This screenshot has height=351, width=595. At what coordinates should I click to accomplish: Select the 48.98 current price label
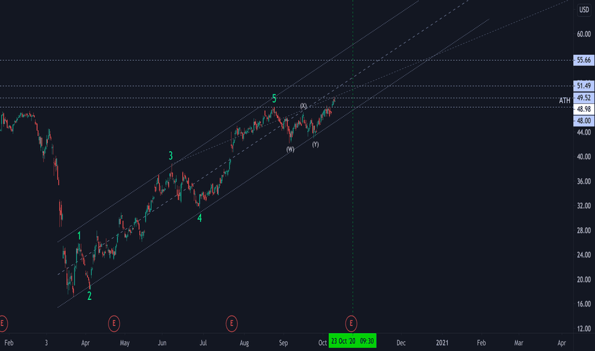click(584, 109)
